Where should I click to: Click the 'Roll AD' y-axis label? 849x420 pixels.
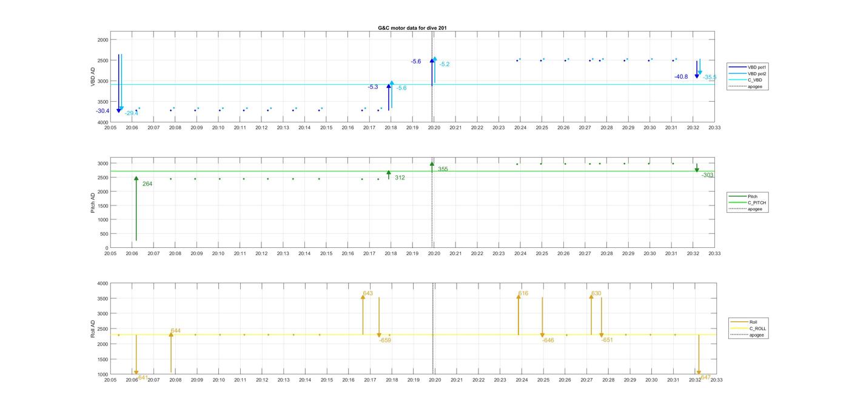pos(93,328)
